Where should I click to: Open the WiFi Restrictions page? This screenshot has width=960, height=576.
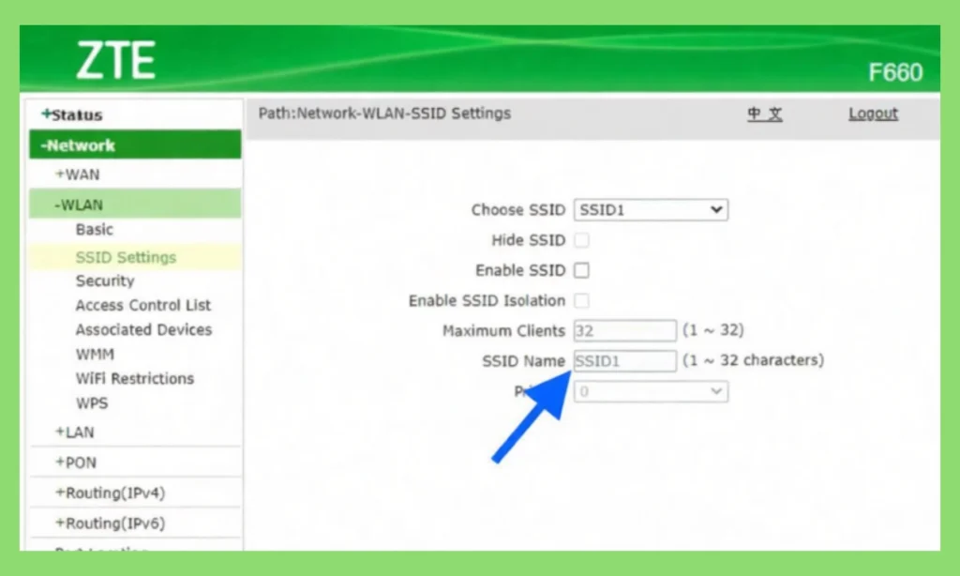tap(133, 378)
